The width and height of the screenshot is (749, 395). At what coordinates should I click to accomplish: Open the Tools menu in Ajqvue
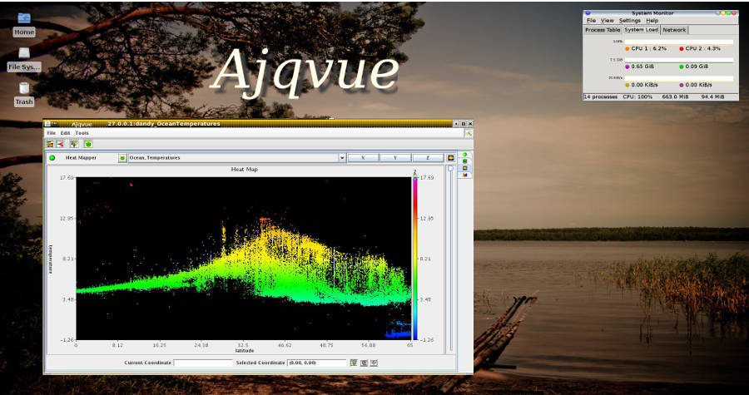click(82, 133)
